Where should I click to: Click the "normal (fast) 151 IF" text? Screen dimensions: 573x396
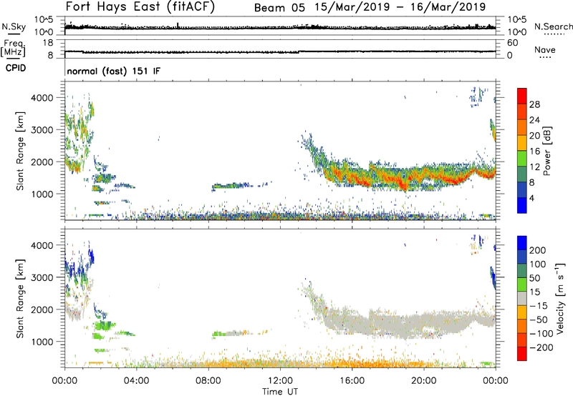113,71
